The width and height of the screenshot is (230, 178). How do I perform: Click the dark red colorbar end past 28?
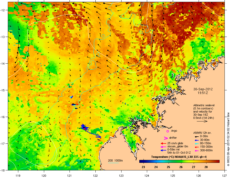(216, 162)
